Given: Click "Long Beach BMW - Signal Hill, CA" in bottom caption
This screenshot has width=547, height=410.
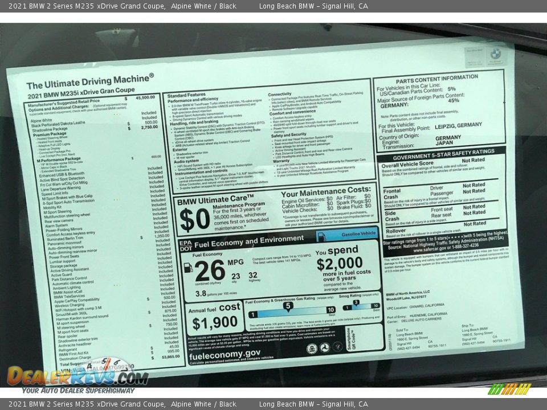Looking at the screenshot, I should pos(313,404).
